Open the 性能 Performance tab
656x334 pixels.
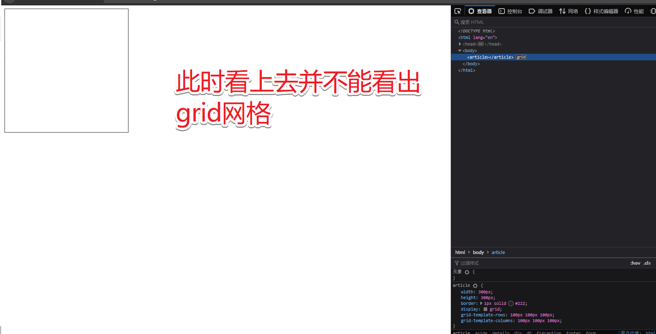pyautogui.click(x=634, y=11)
